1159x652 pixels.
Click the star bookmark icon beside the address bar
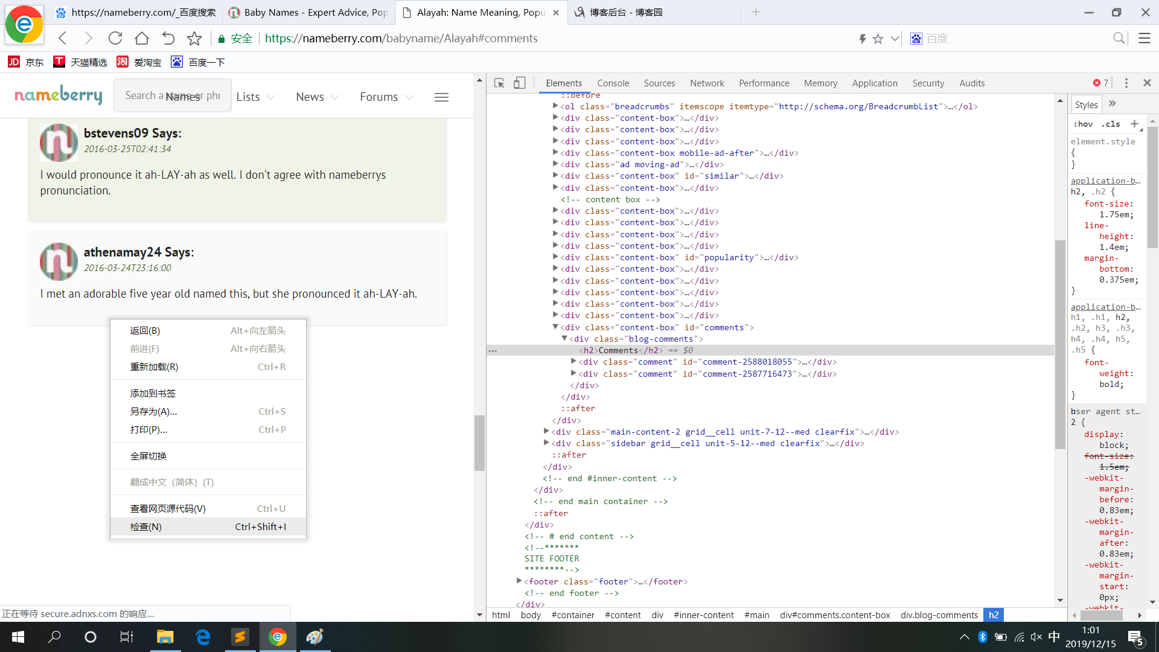194,39
